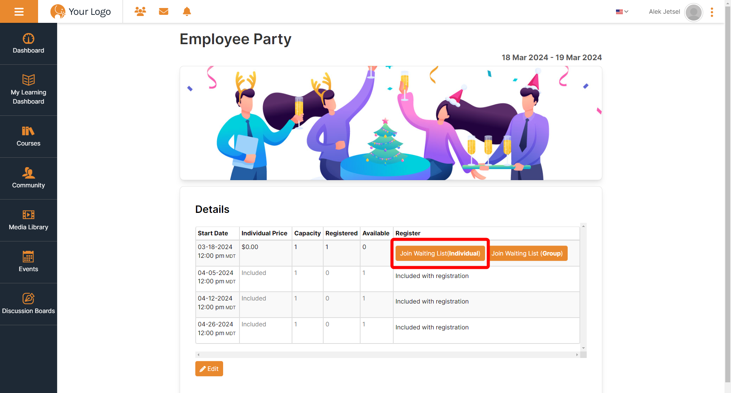The image size is (731, 393).
Task: Click the Edit button below the table
Action: coord(209,369)
